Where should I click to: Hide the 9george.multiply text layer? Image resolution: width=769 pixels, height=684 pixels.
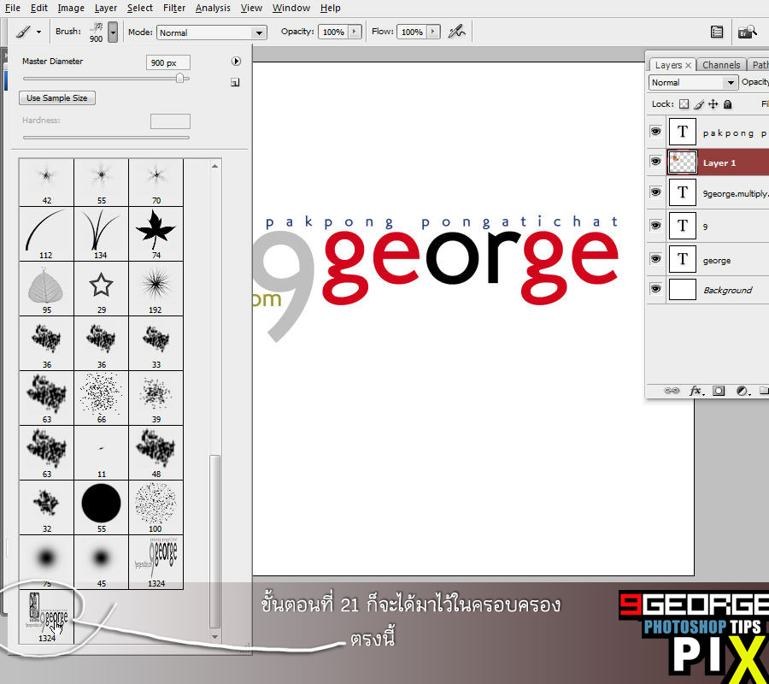coord(655,192)
